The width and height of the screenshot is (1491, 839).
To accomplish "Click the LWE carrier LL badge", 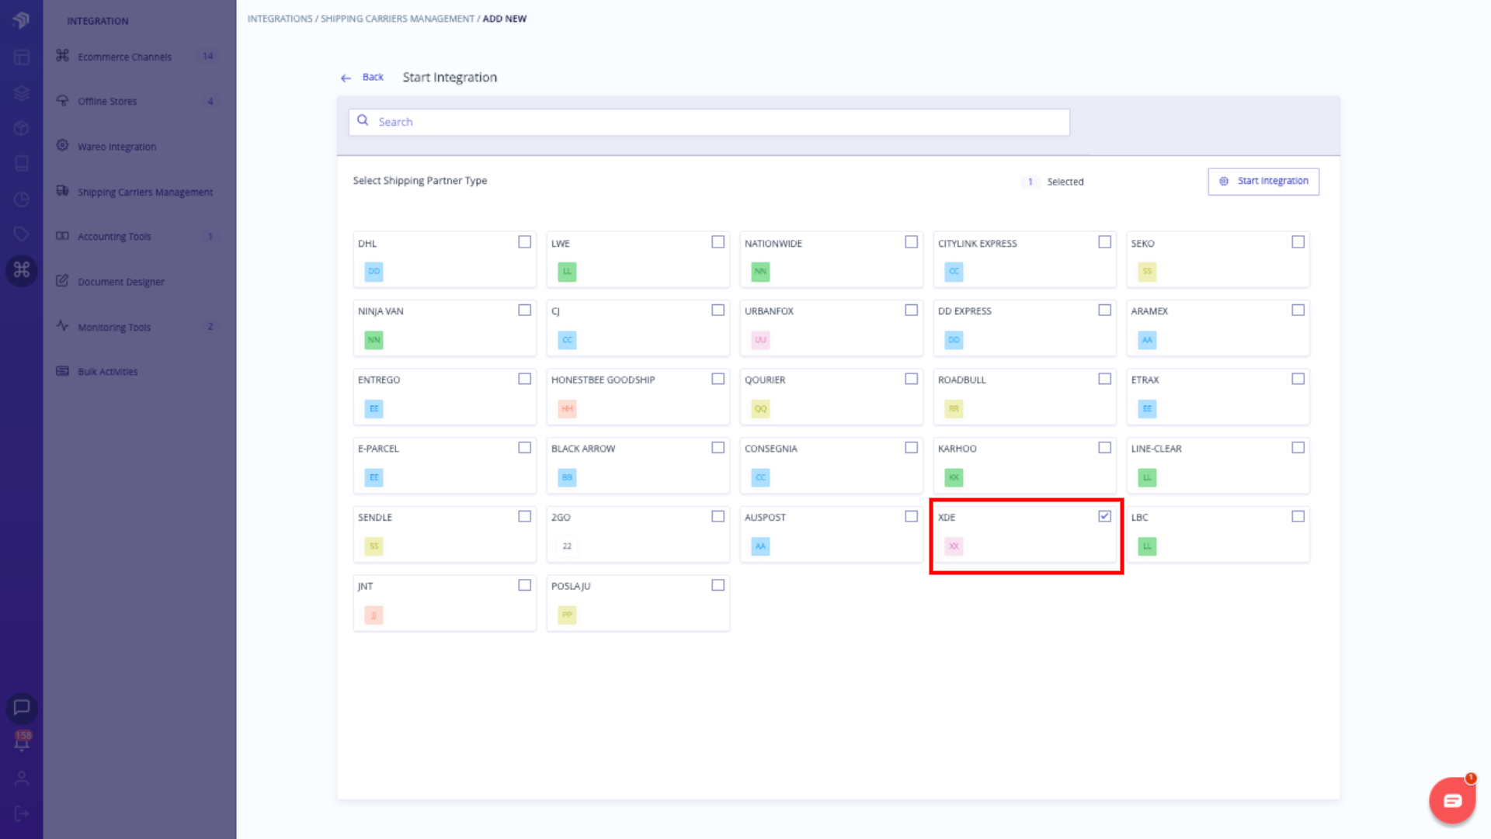I will (x=567, y=272).
